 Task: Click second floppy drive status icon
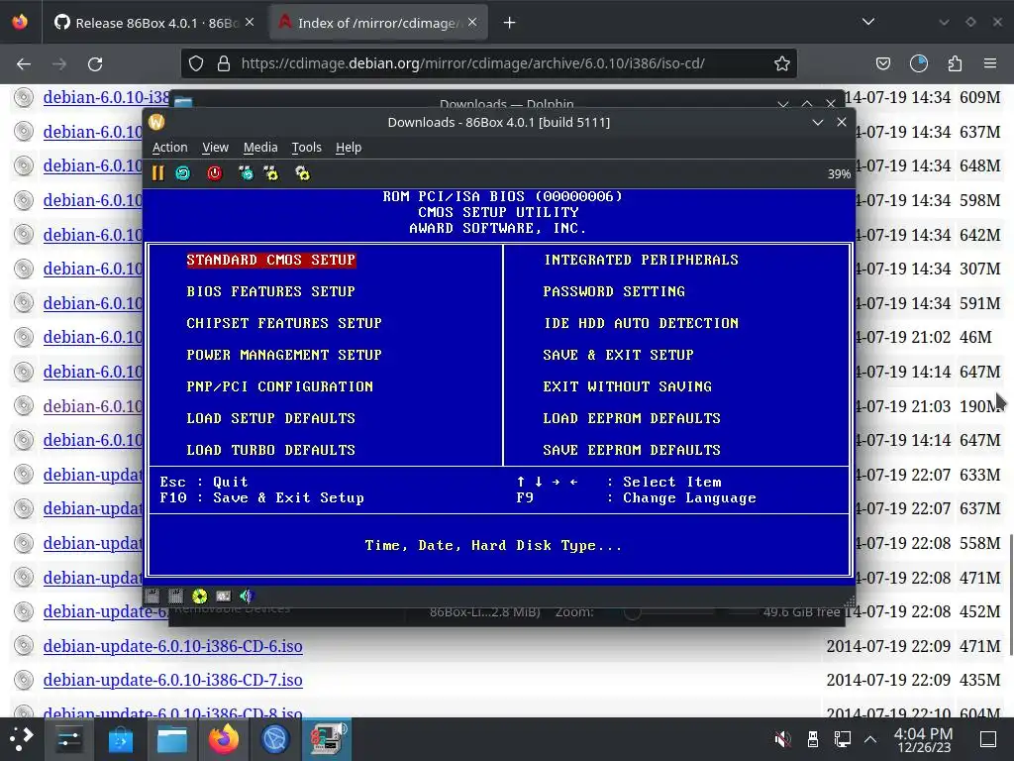175,596
